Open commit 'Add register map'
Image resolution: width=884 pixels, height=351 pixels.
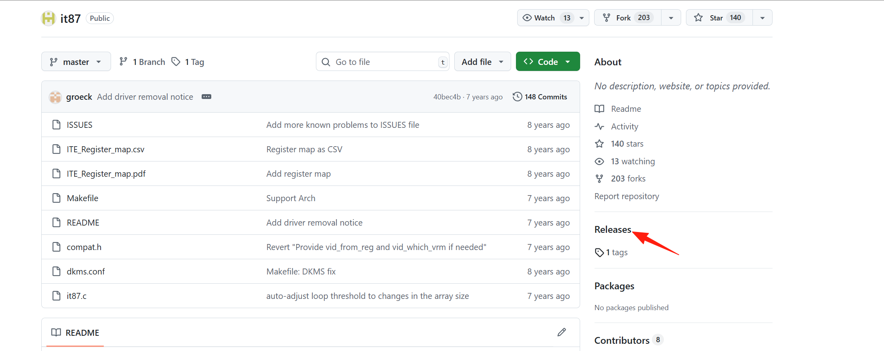click(299, 174)
